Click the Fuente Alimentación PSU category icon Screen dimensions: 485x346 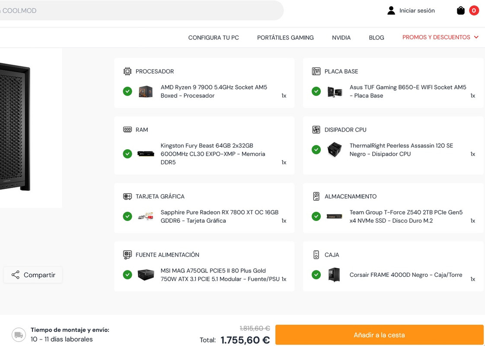[128, 255]
